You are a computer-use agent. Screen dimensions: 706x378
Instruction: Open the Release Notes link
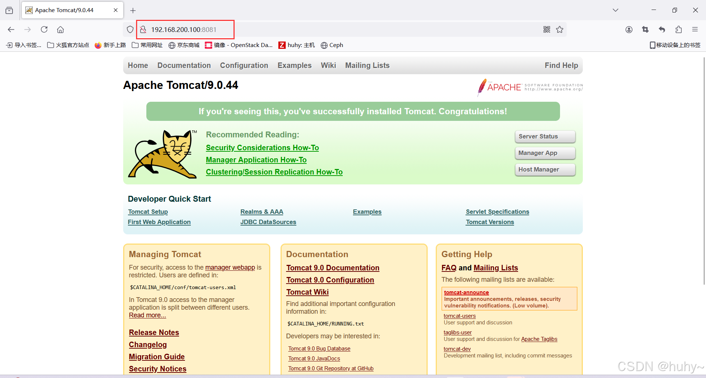pos(154,332)
